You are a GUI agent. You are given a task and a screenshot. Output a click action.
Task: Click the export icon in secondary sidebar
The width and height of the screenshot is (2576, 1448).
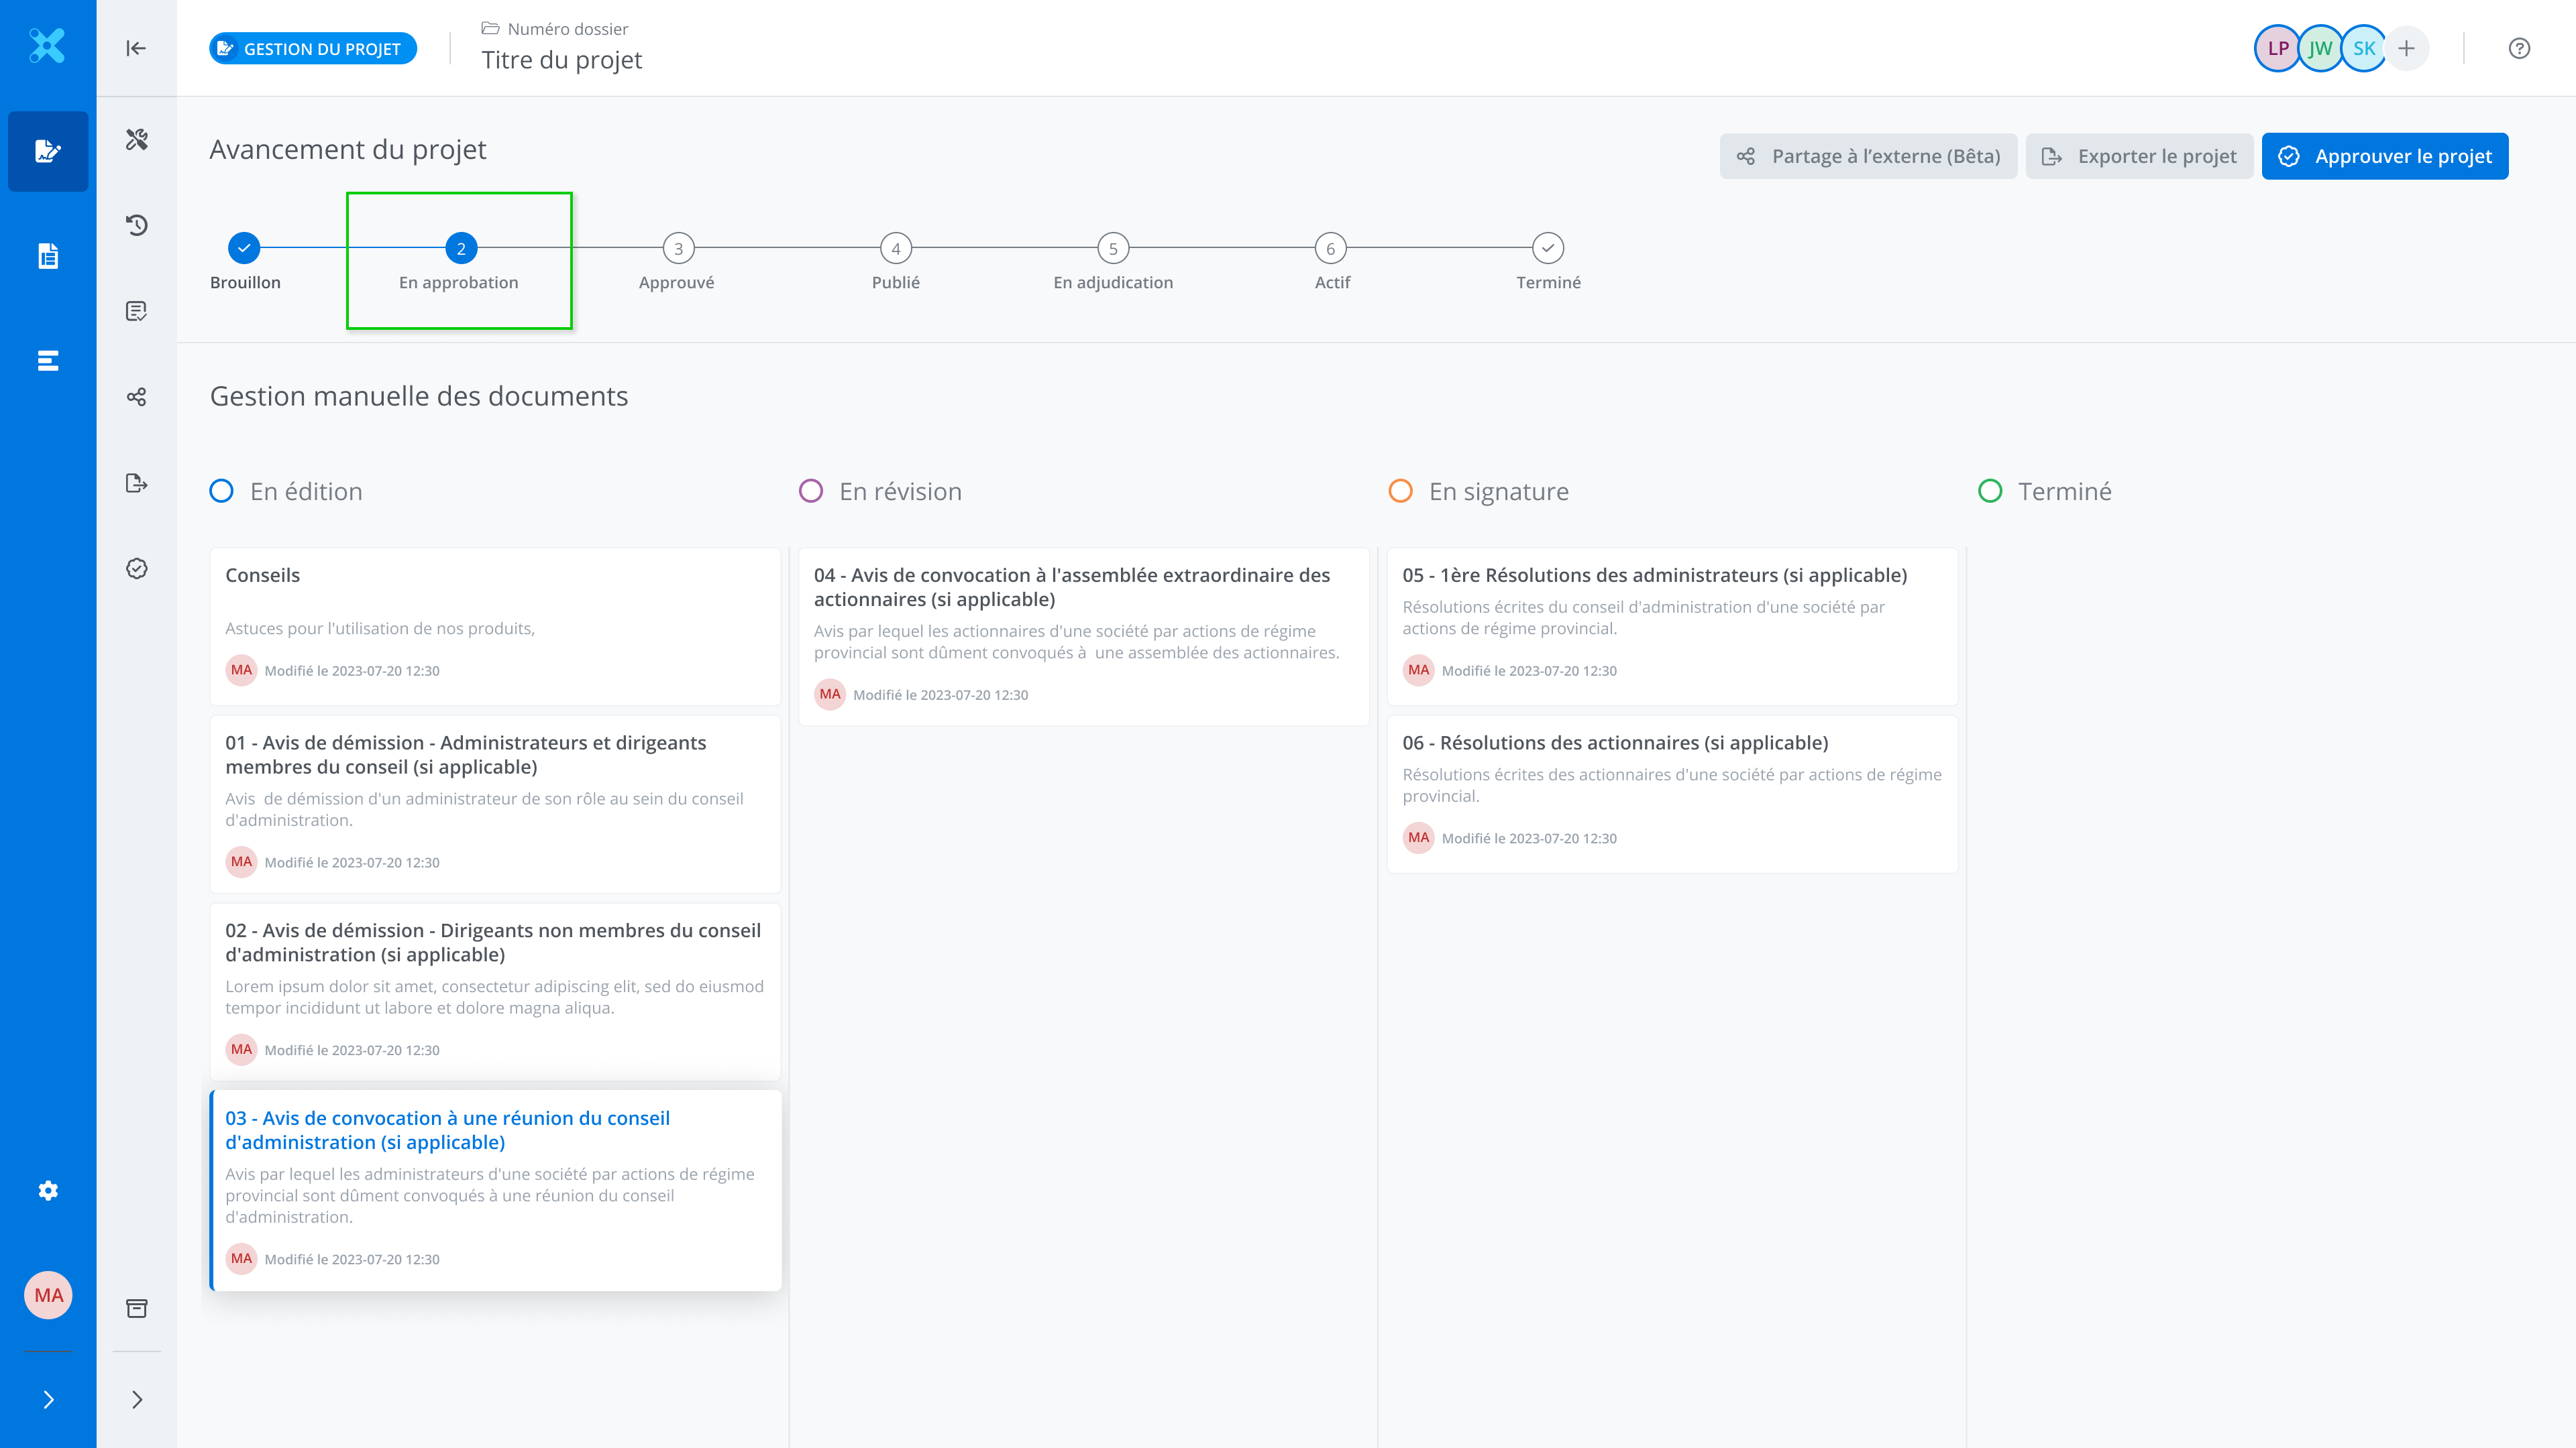[x=137, y=483]
